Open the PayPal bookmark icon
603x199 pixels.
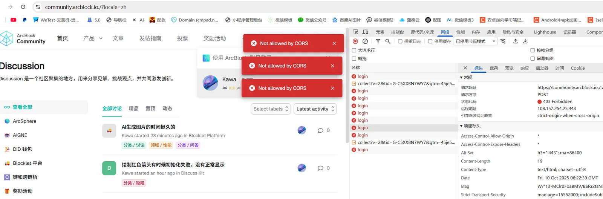(24, 20)
